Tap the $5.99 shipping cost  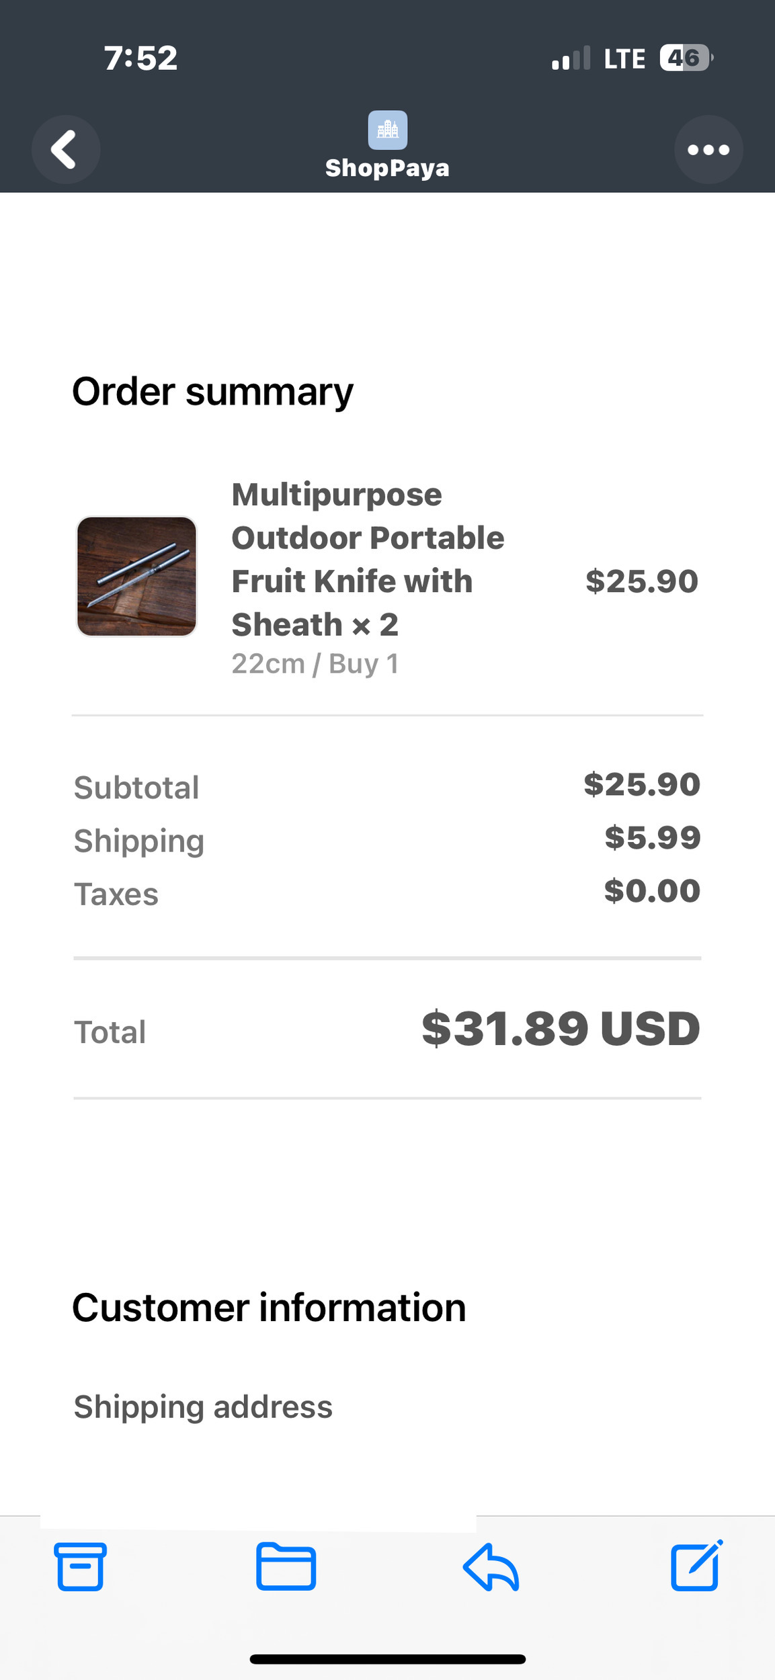[x=652, y=837]
